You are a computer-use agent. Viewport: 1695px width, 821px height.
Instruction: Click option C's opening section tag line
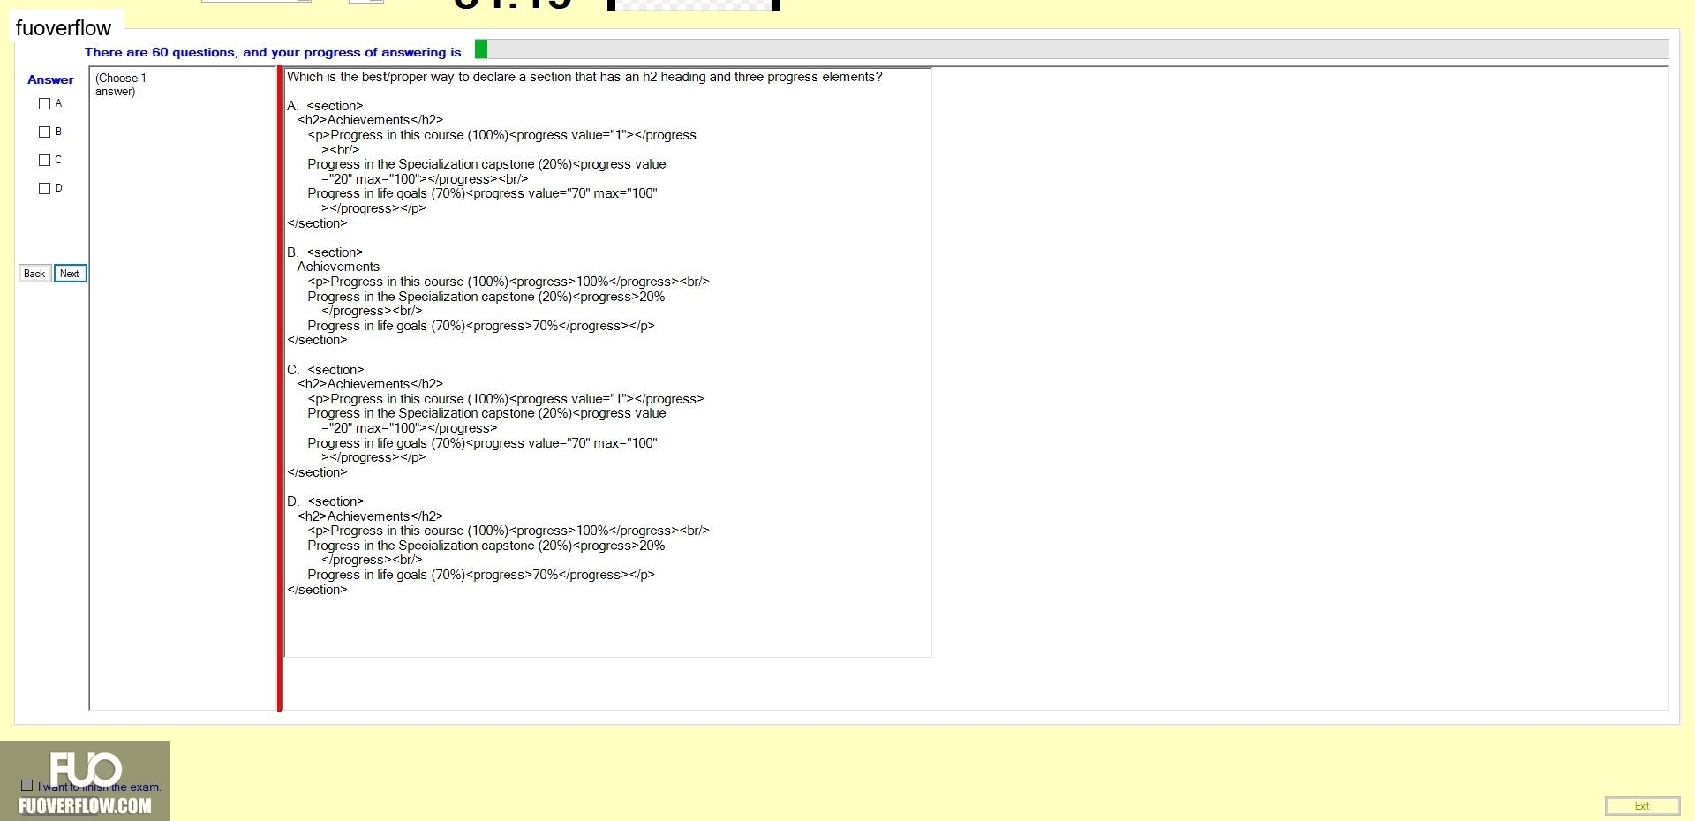tap(325, 370)
